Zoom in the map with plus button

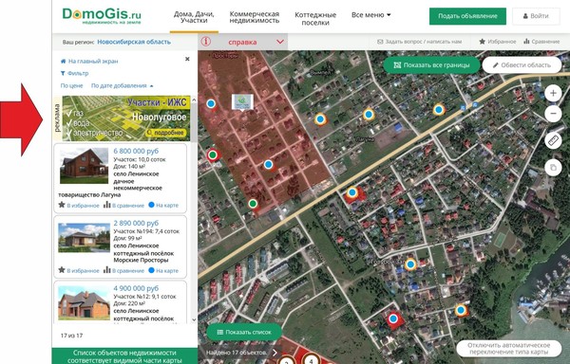point(553,93)
